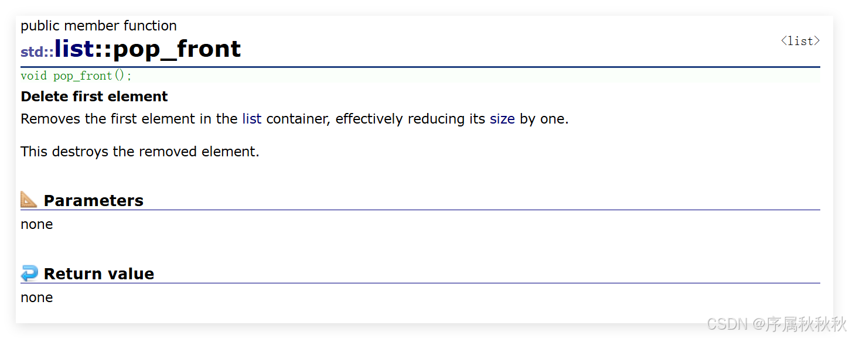This screenshot has height=339, width=849.
Task: Click the 'Parameters' section heading
Action: click(x=93, y=200)
